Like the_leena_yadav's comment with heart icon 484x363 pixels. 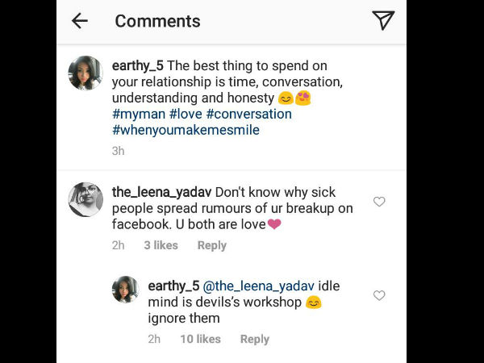tap(379, 202)
